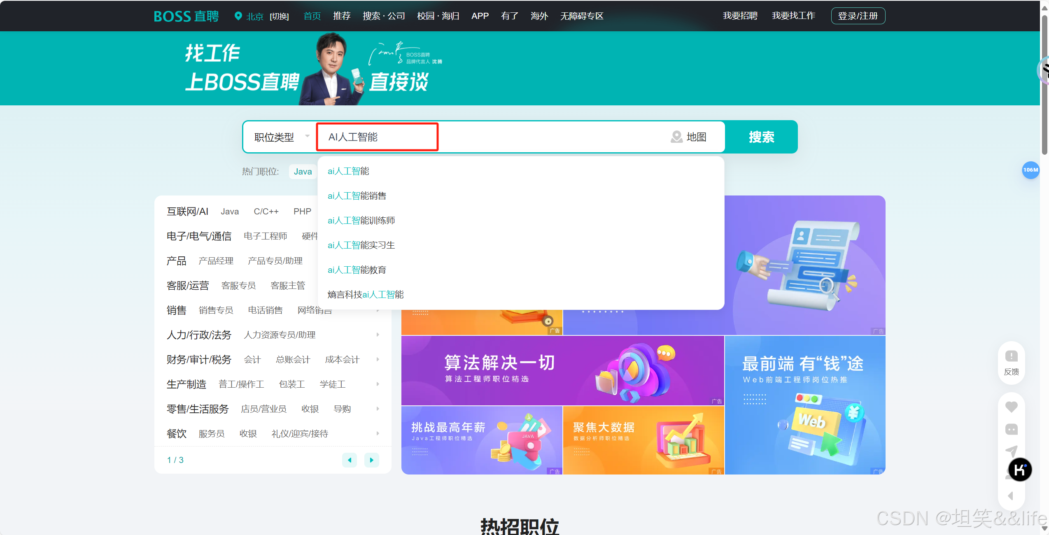Click the black K floating icon
1049x535 pixels.
coord(1020,470)
